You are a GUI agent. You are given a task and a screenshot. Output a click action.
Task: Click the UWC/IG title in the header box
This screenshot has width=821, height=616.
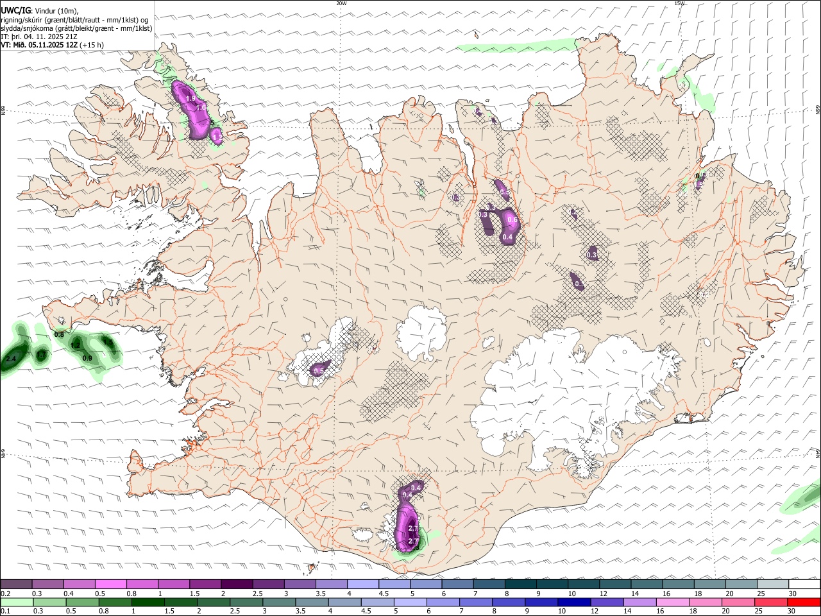[x=15, y=10]
